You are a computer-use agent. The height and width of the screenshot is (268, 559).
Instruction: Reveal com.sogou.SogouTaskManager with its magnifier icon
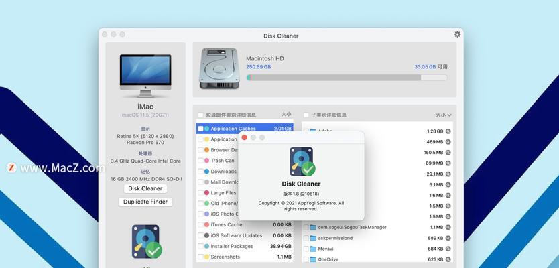click(448, 227)
